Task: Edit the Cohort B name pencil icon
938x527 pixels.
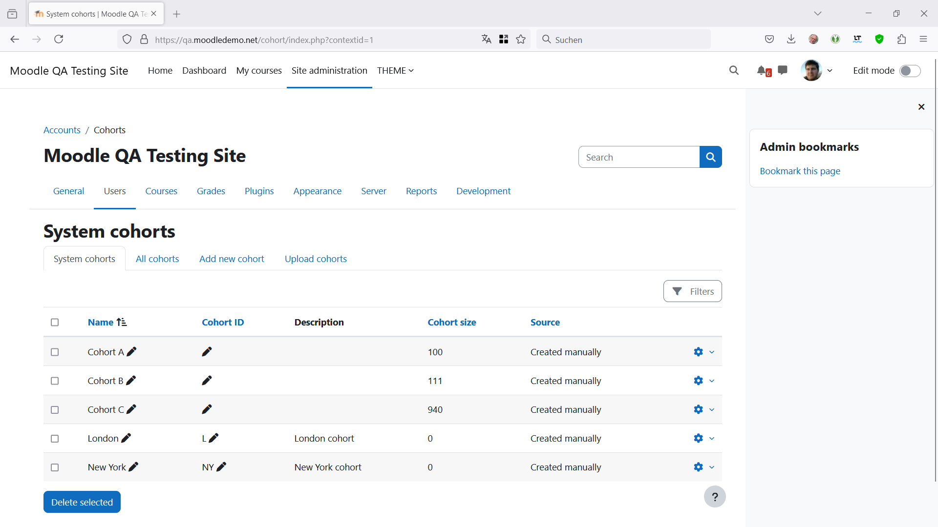Action: [131, 381]
